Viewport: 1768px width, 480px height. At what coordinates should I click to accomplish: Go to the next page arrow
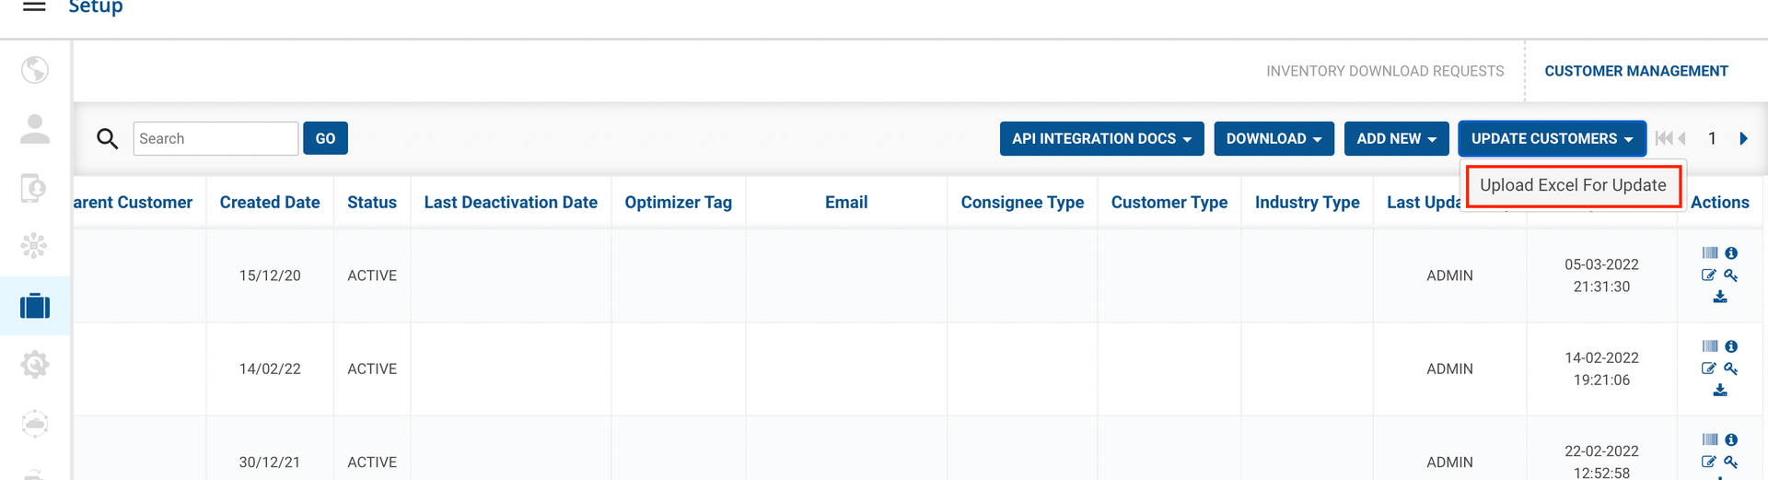(x=1743, y=139)
